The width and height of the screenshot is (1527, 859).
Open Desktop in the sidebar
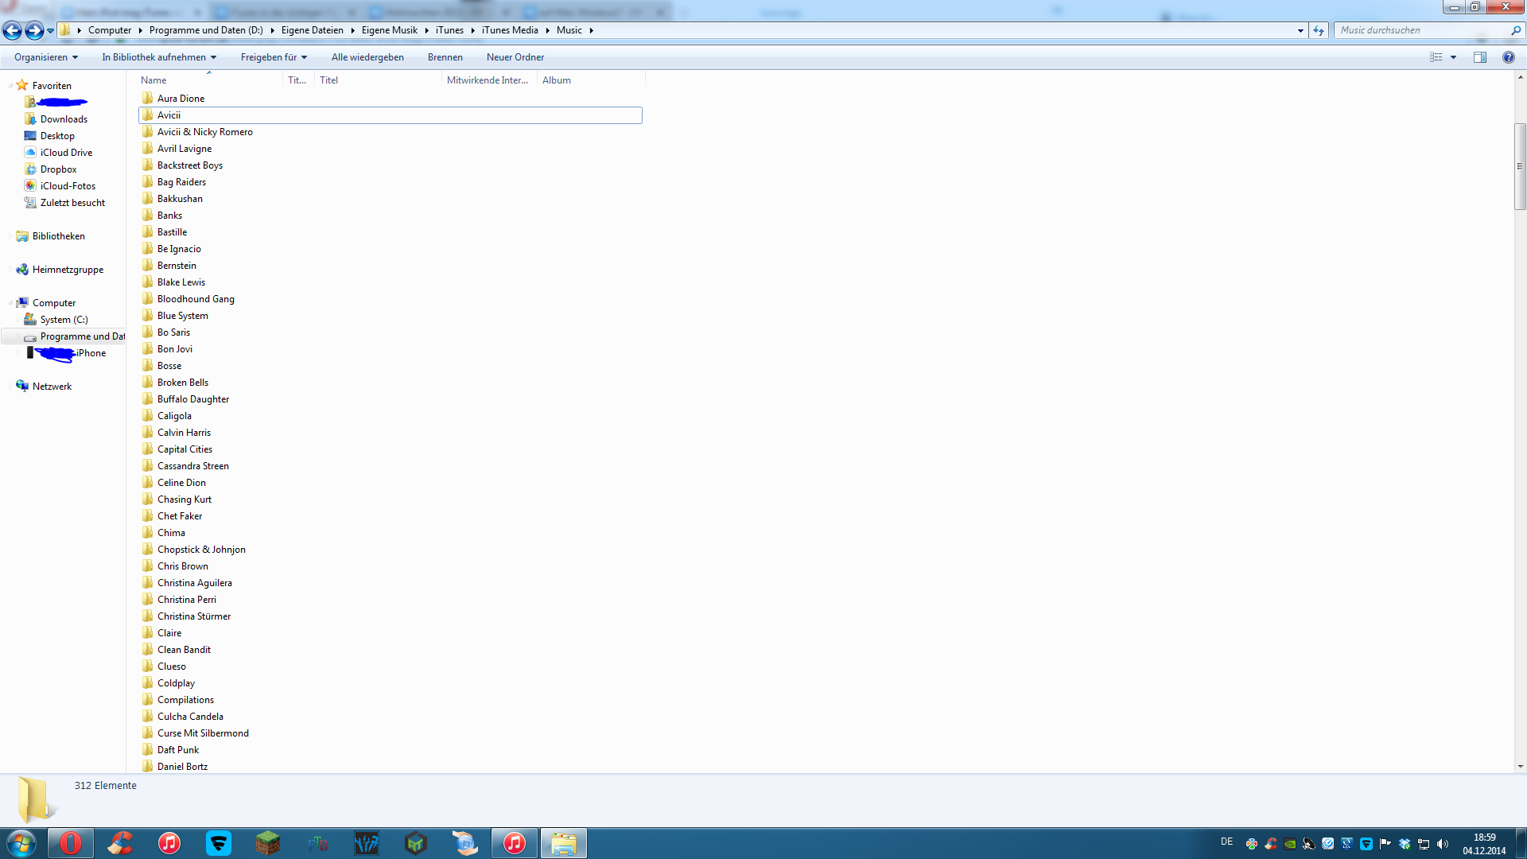coord(57,136)
